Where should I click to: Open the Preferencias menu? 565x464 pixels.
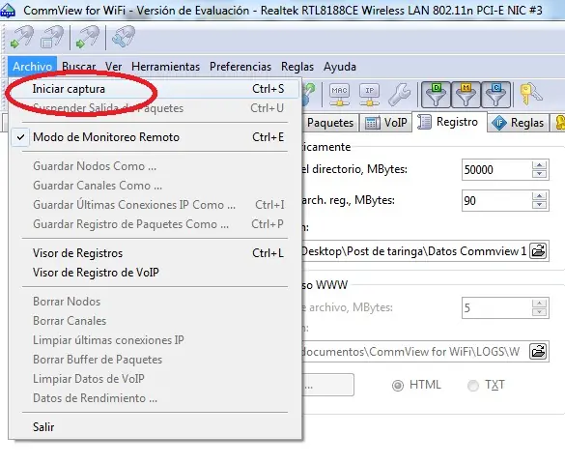pyautogui.click(x=240, y=67)
